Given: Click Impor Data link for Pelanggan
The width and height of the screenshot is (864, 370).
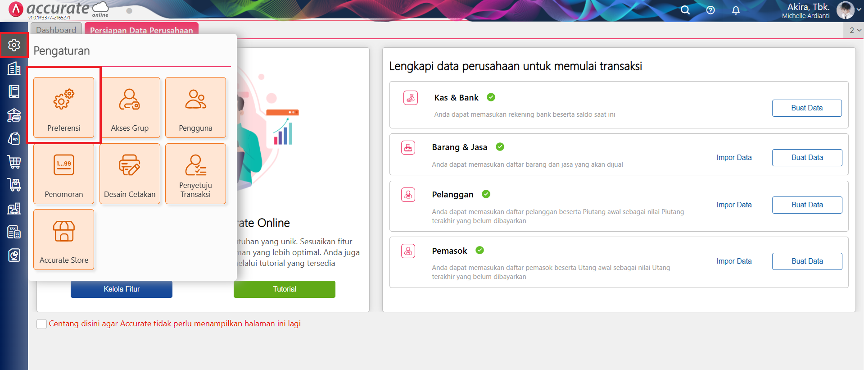Looking at the screenshot, I should point(734,205).
